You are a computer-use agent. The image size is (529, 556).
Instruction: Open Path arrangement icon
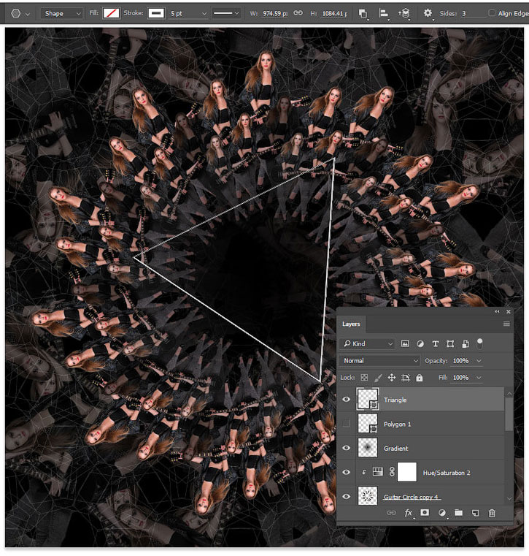404,13
